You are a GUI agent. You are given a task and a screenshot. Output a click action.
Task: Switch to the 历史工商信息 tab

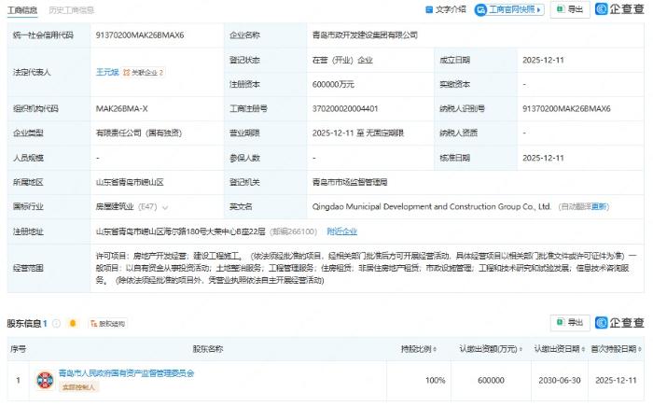[x=74, y=10]
